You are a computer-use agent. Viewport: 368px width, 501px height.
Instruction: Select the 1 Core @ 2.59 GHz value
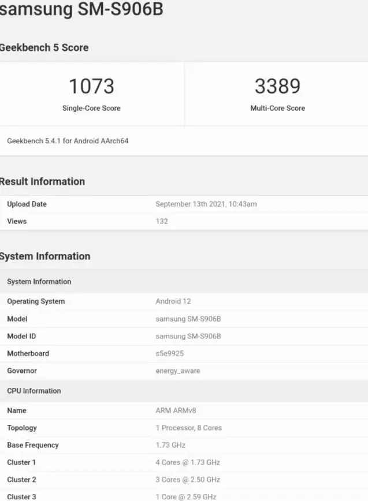click(x=186, y=497)
